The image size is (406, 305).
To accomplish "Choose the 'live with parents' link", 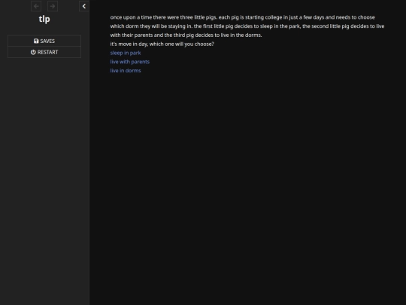I will [130, 62].
